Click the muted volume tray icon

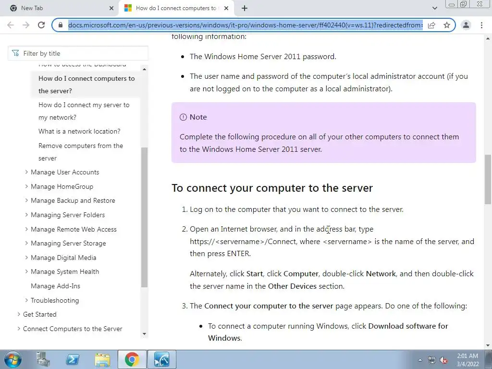coord(443,360)
